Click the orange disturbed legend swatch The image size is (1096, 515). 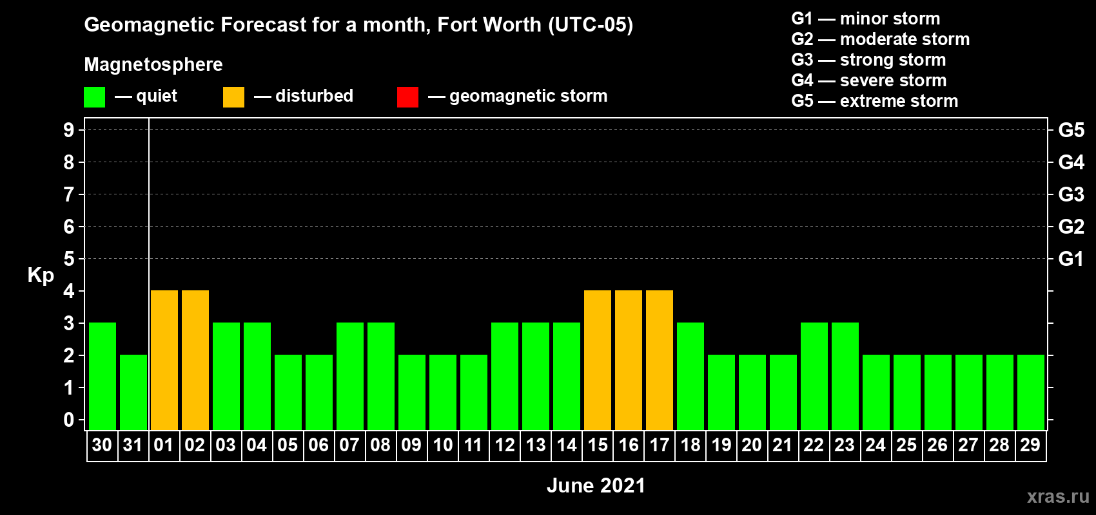[233, 97]
